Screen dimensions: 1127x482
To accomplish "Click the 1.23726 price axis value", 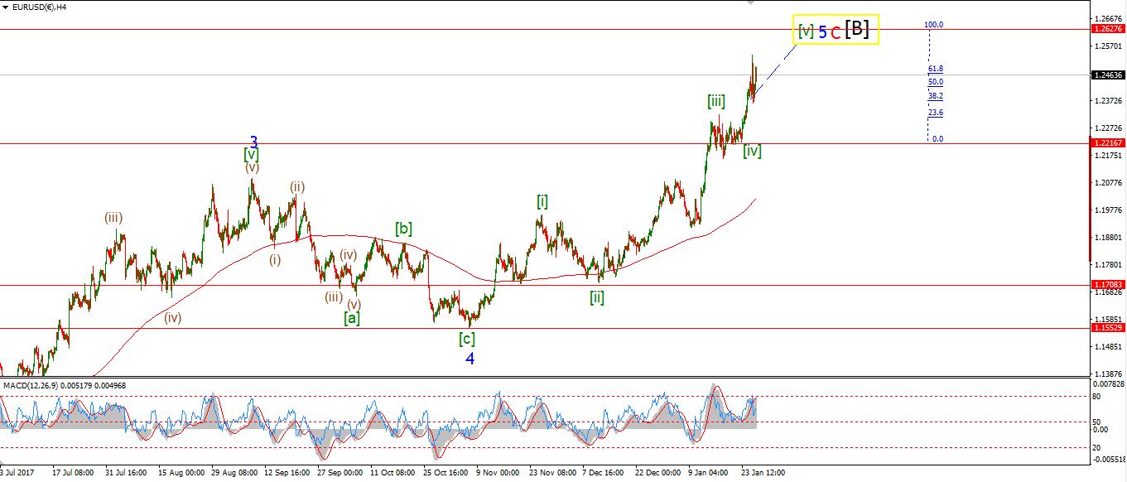I will pos(1109,100).
